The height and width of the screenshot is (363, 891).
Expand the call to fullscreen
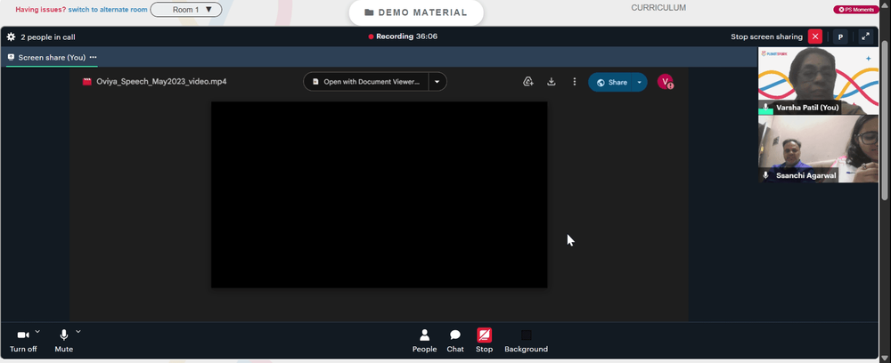[x=865, y=36]
